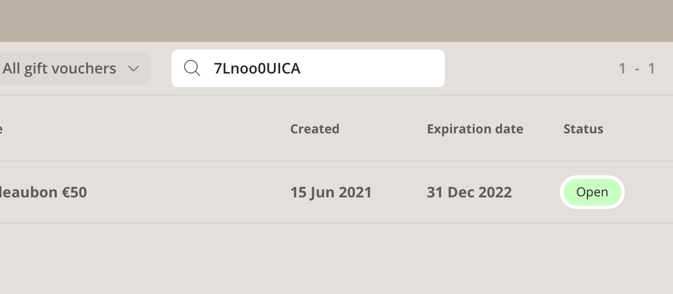Sort by the Expiration date header
673x294 pixels.
[x=475, y=129]
